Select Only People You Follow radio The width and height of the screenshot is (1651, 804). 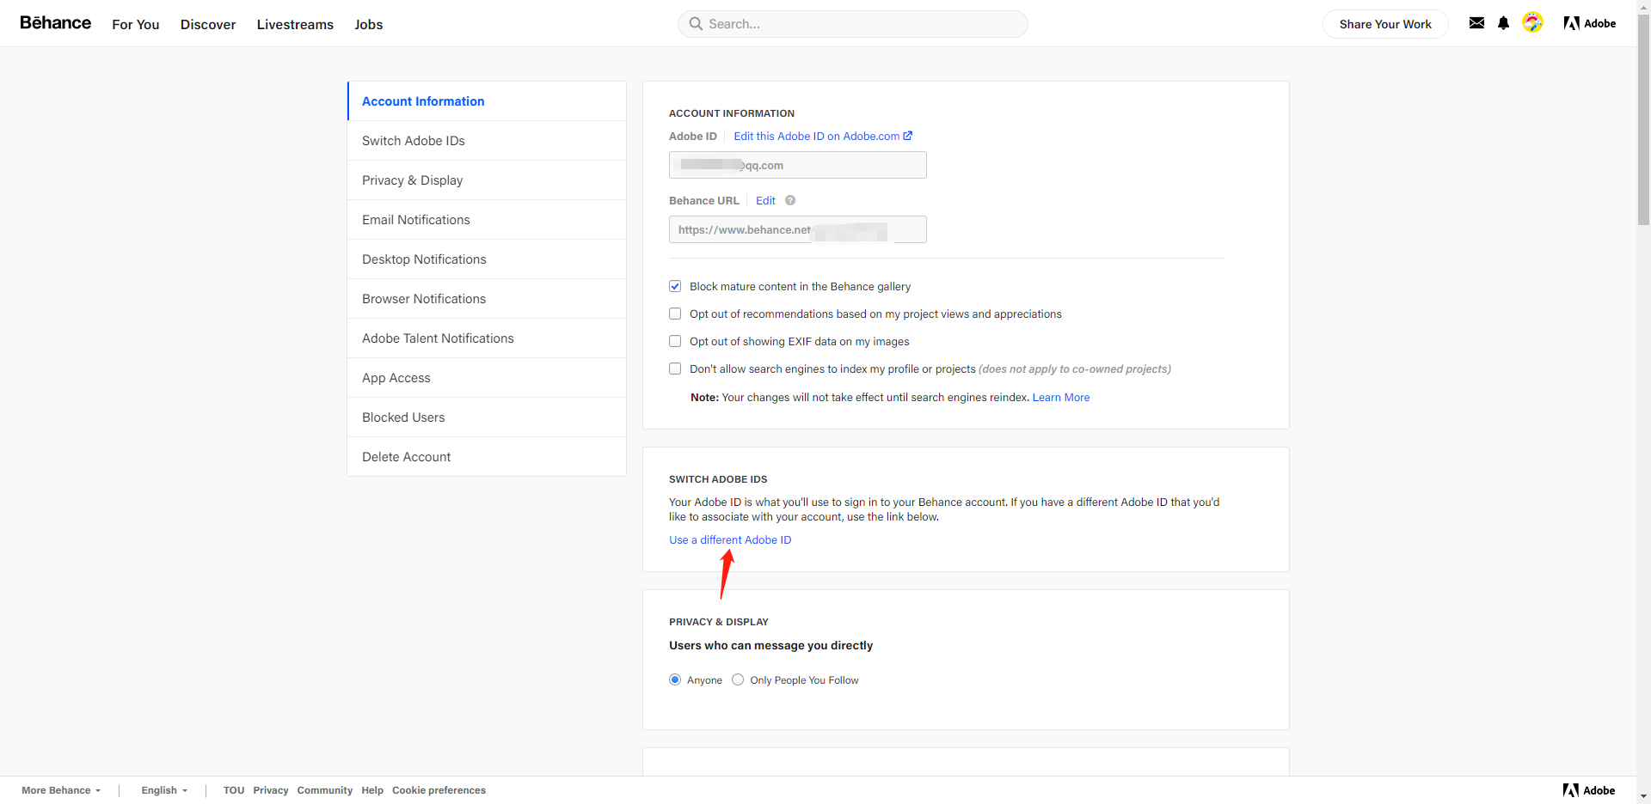point(738,679)
